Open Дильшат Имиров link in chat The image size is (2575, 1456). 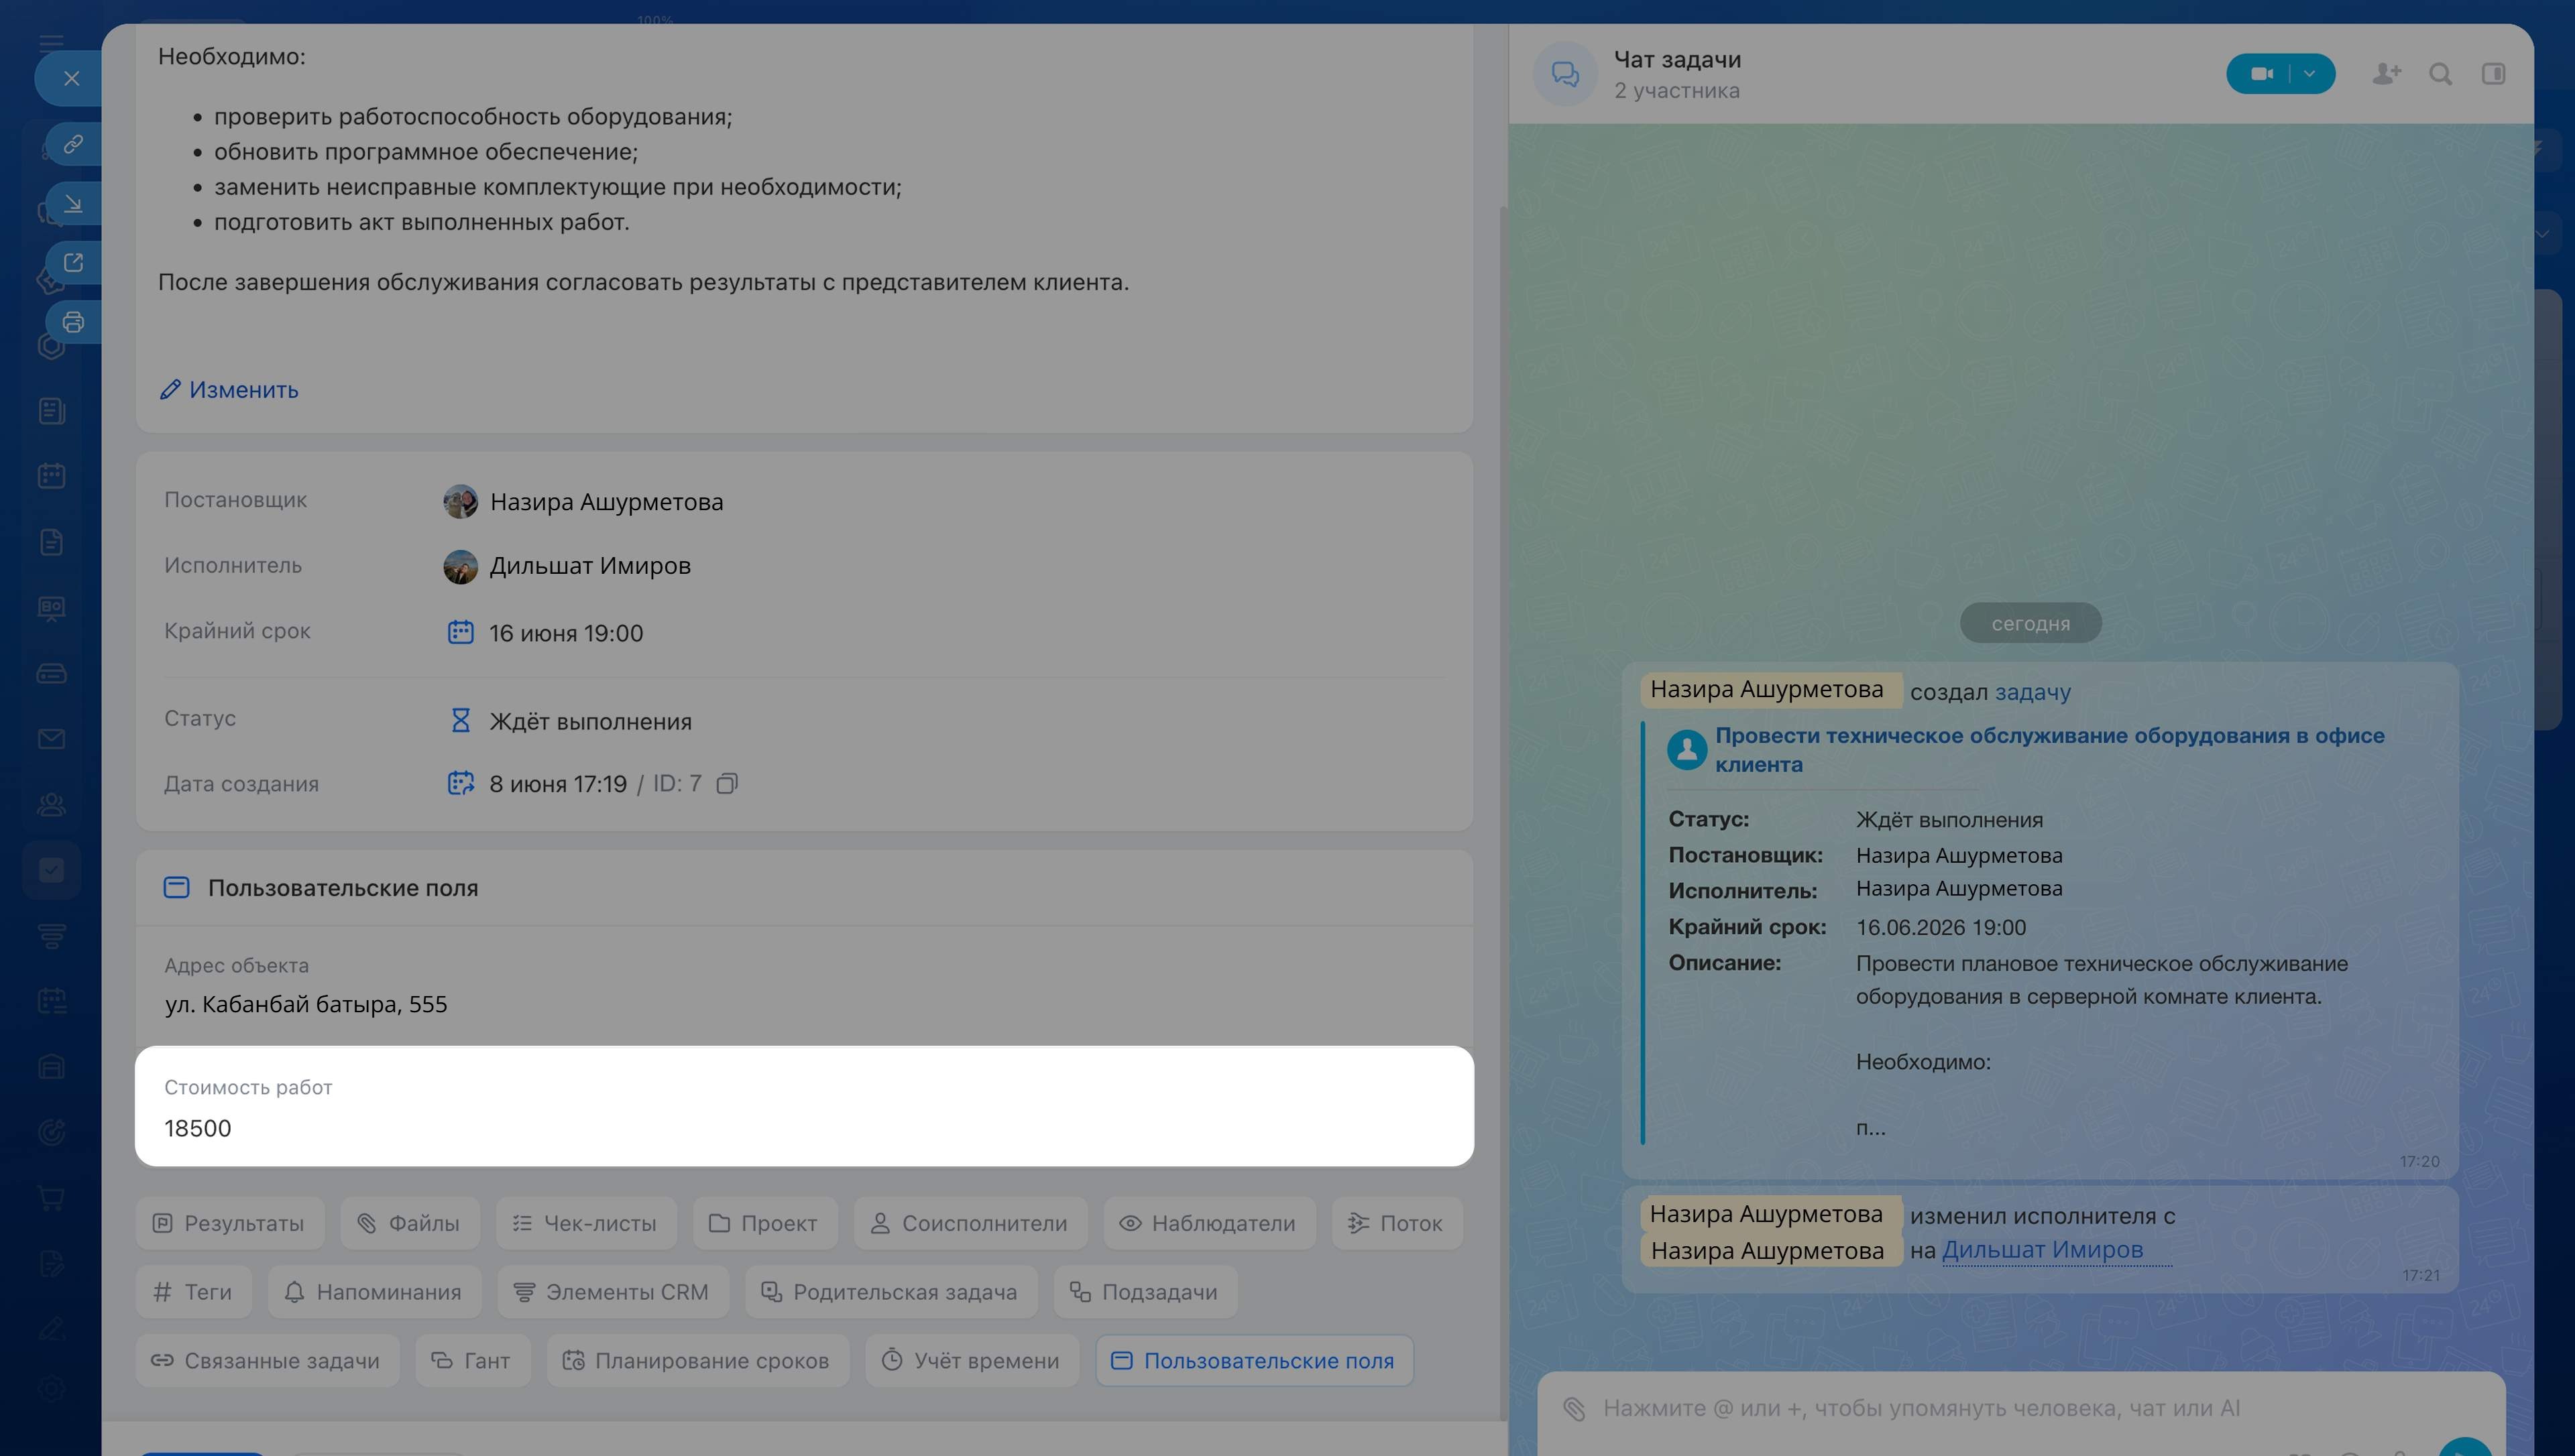pyautogui.click(x=2042, y=1250)
